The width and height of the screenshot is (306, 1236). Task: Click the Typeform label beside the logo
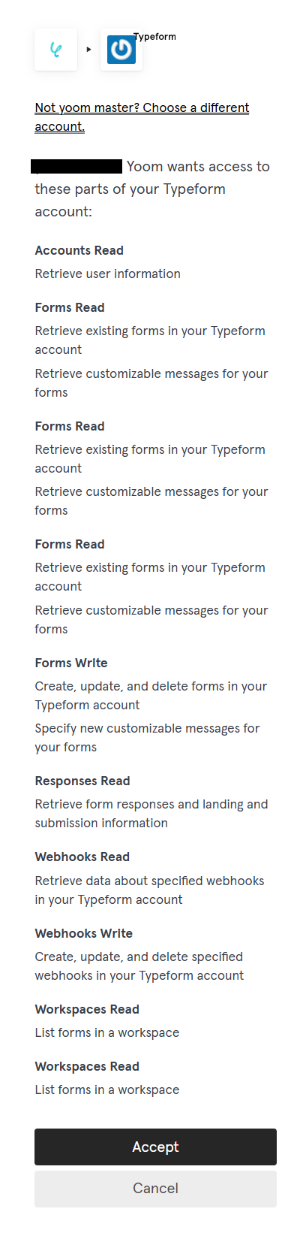click(154, 36)
